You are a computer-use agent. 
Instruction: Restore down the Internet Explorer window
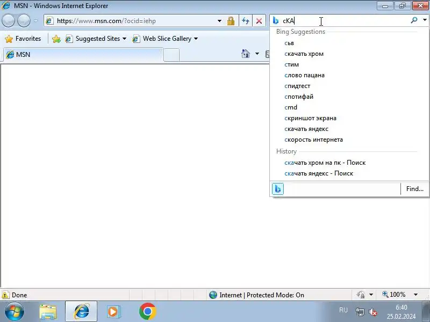click(x=403, y=6)
